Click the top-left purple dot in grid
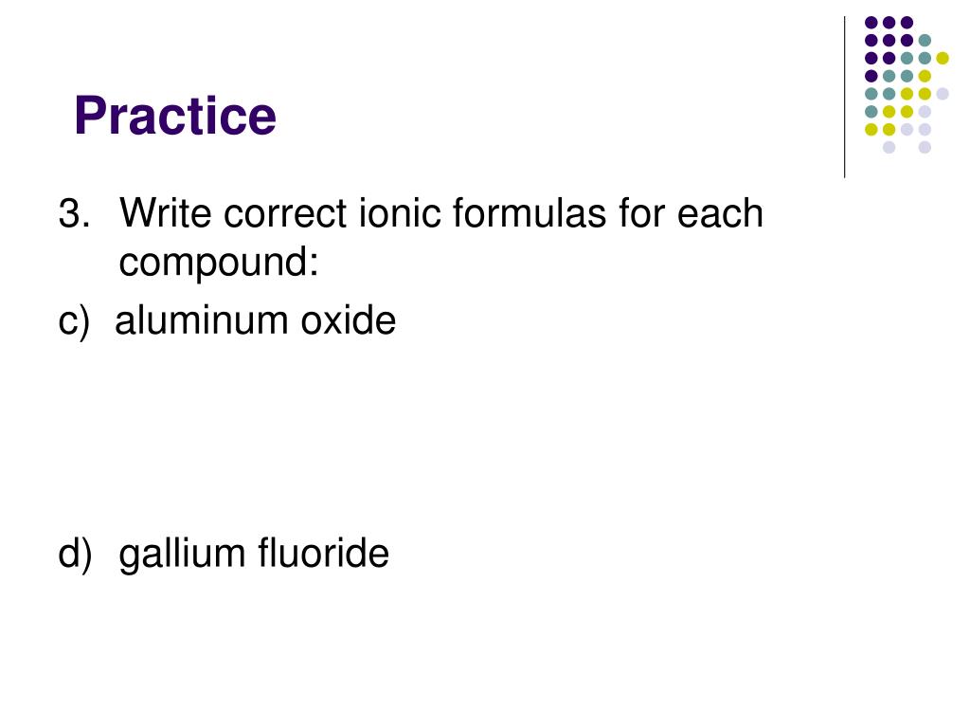 tap(871, 23)
